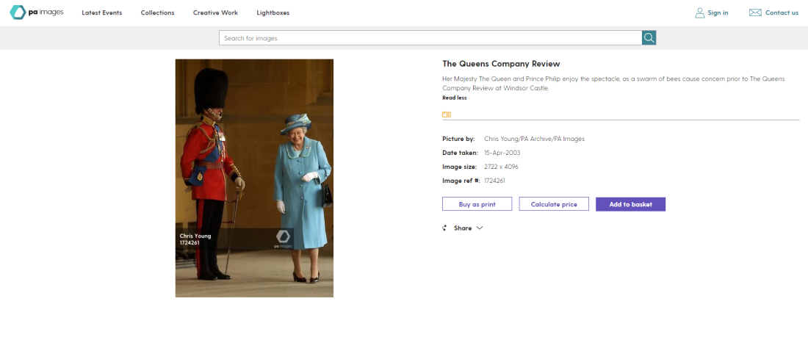Collapse description with Read less
Screen dimensions: 808x362
click(455, 98)
